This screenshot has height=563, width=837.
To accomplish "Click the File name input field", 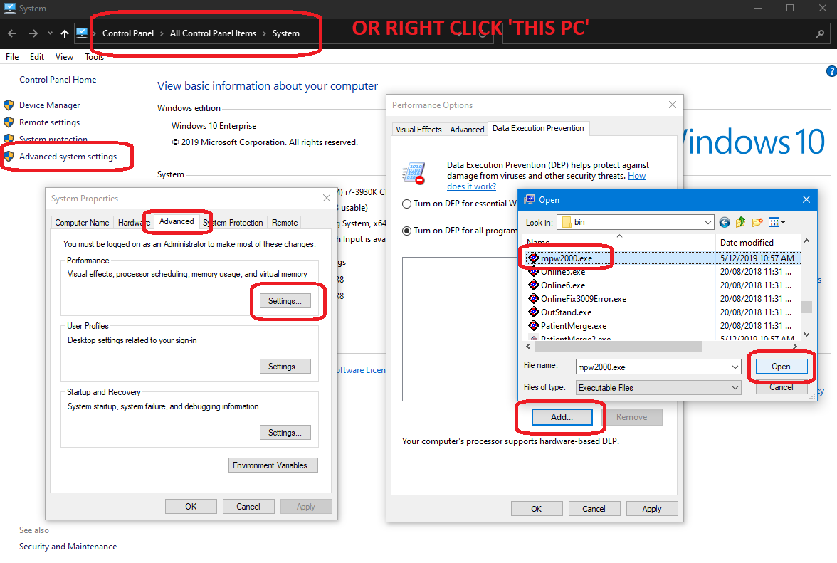I will coord(653,367).
